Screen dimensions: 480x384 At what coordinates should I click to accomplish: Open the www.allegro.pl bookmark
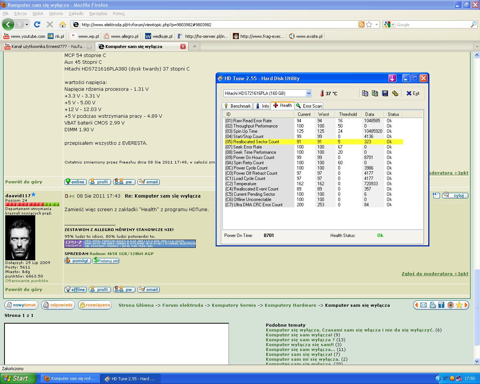[x=121, y=36]
